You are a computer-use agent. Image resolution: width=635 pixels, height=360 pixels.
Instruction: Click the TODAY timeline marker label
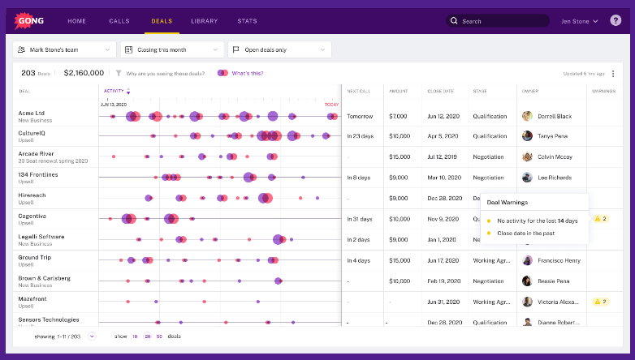(x=331, y=105)
